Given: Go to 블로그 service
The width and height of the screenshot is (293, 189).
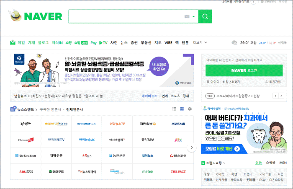Looking at the screenshot, I should click(43, 42).
